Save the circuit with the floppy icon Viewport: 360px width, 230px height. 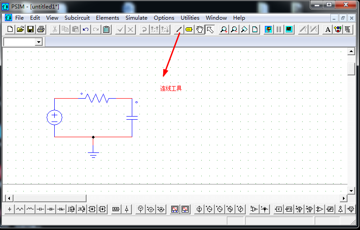30,30
